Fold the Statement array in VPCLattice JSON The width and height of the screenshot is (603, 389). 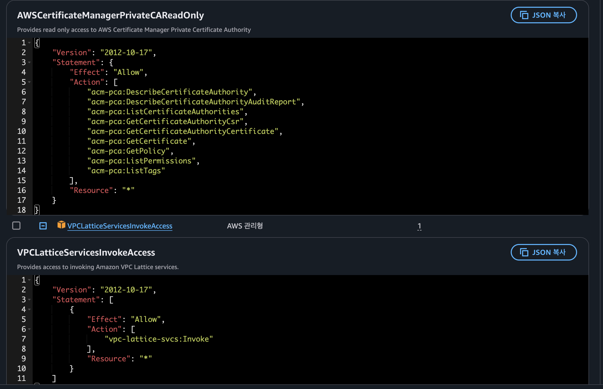[x=29, y=300]
